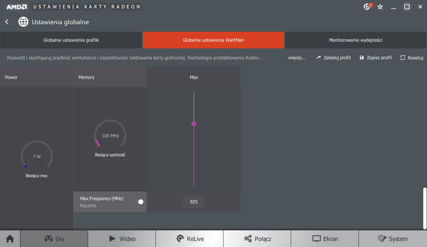Click the Bieżąca moc label

36,176
